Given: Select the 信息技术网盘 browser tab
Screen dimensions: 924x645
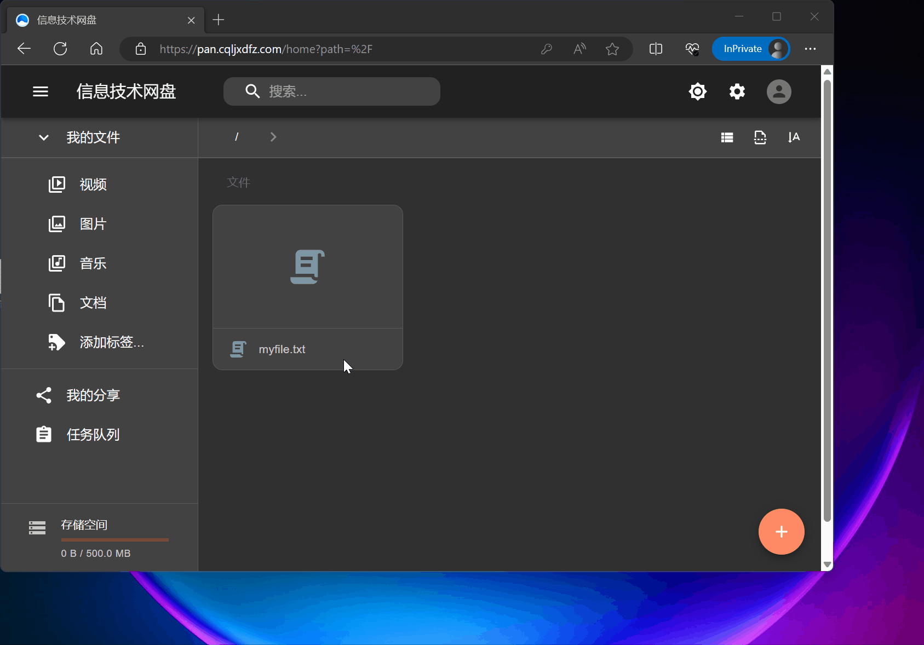Looking at the screenshot, I should click(x=106, y=20).
